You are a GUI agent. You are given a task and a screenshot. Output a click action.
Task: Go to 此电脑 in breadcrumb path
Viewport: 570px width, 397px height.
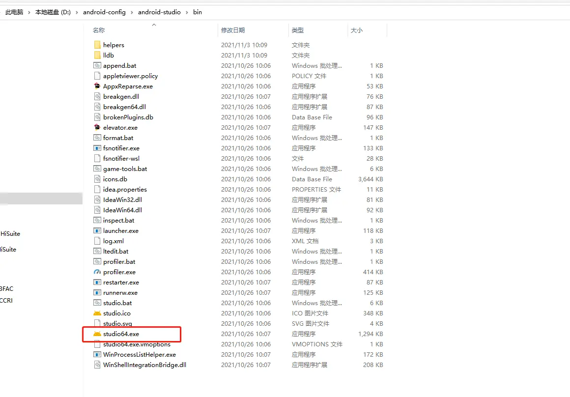tap(14, 12)
